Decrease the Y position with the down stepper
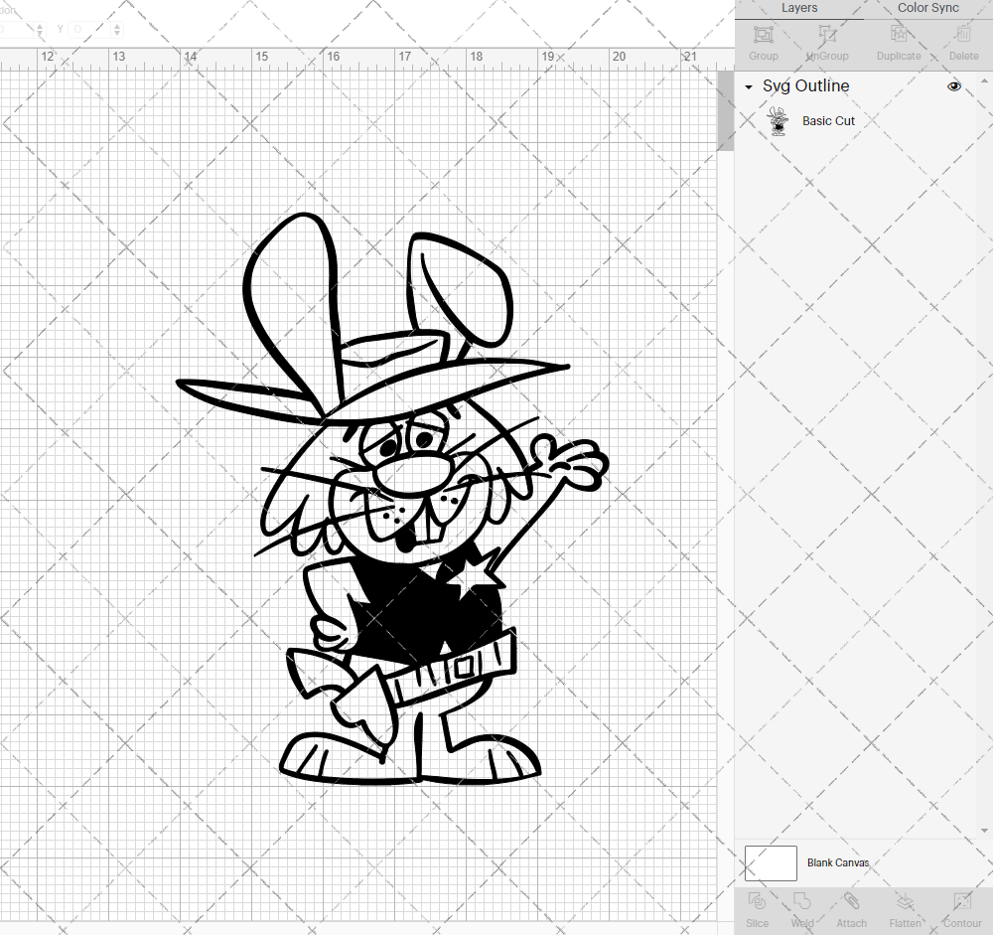The height and width of the screenshot is (935, 993). pyautogui.click(x=117, y=33)
